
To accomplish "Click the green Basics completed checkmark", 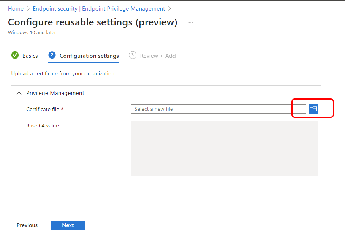I will pyautogui.click(x=15, y=55).
